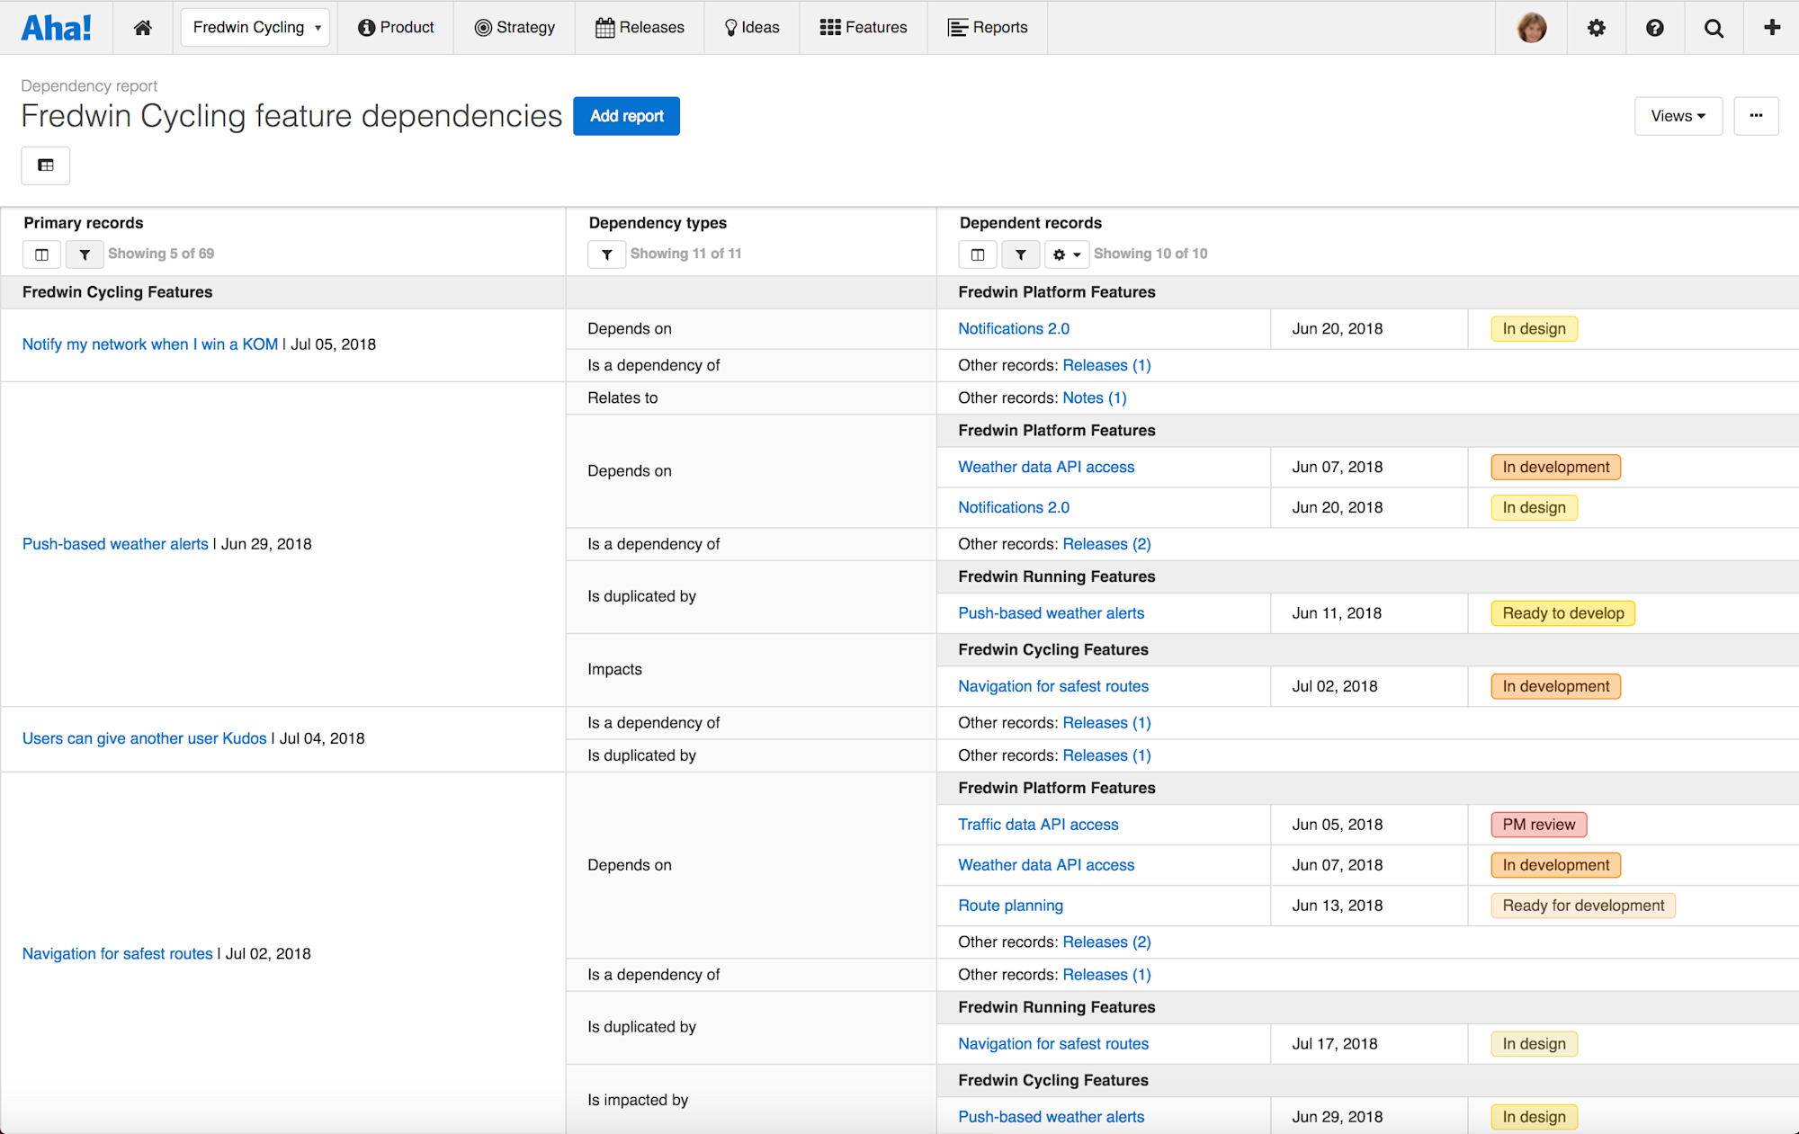Screen dimensions: 1799x1134
Task: Click table layout icon below report title
Action: 46,165
